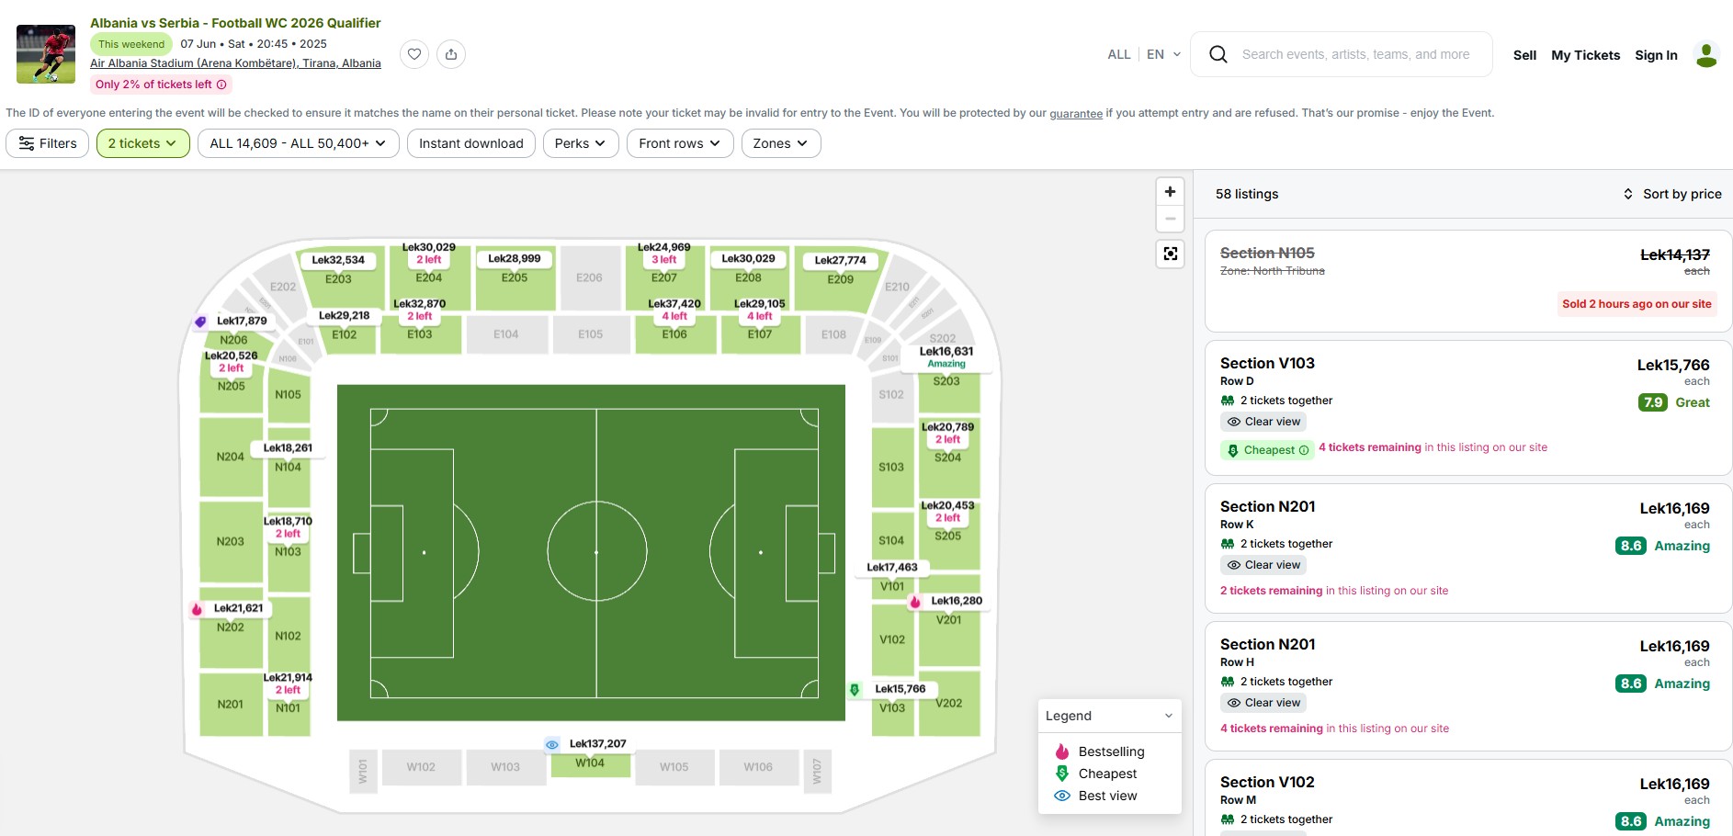Click the info icon beside Cheapest badge

[x=1304, y=450]
